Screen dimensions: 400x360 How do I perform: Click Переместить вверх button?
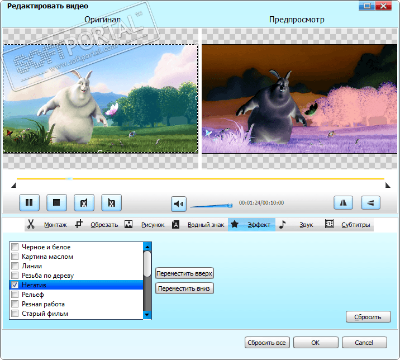[184, 273]
